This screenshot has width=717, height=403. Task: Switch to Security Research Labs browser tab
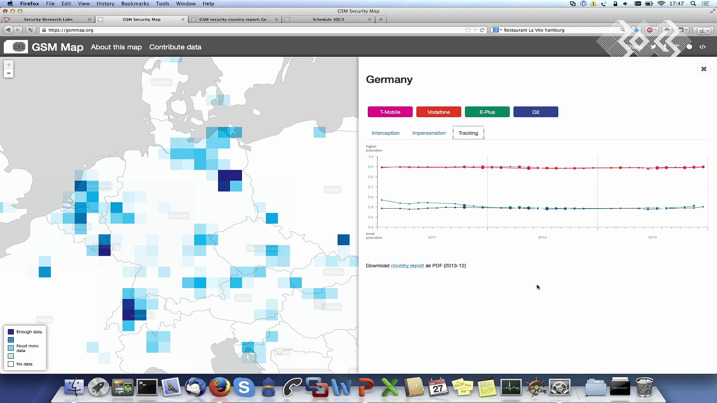coord(48,19)
